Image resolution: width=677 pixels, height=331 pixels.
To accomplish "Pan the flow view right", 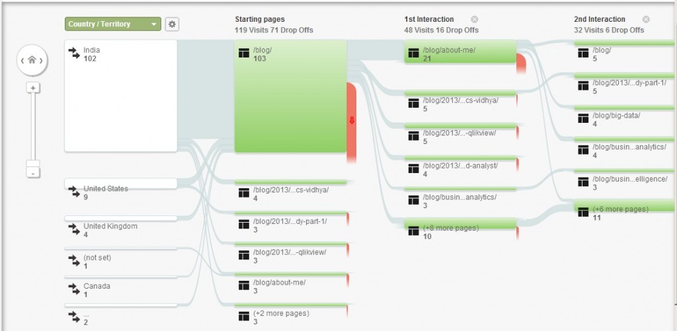I will tap(42, 61).
